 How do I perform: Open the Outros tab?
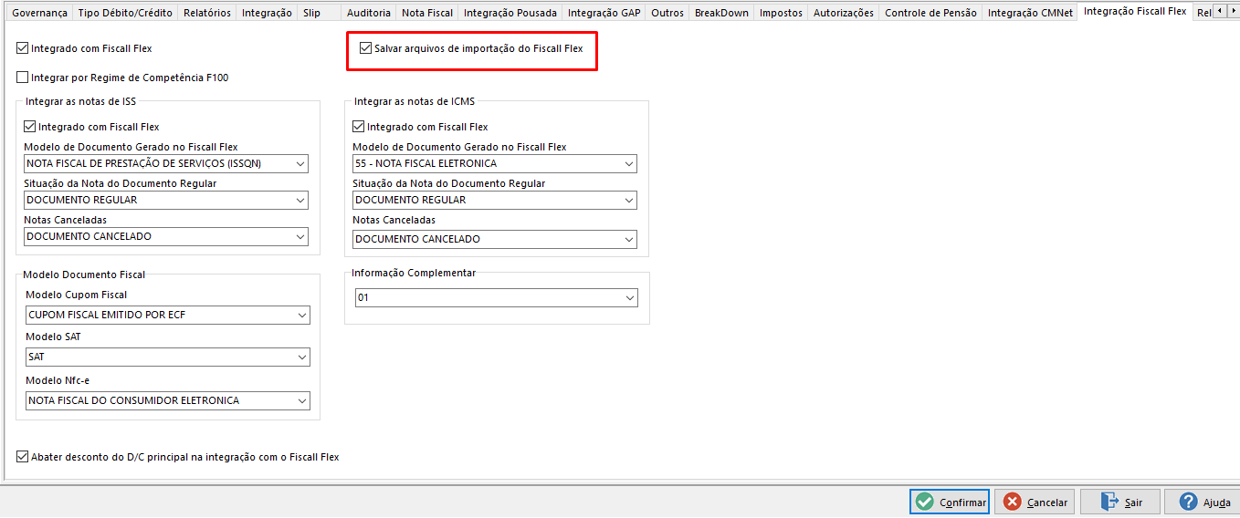coord(667,13)
